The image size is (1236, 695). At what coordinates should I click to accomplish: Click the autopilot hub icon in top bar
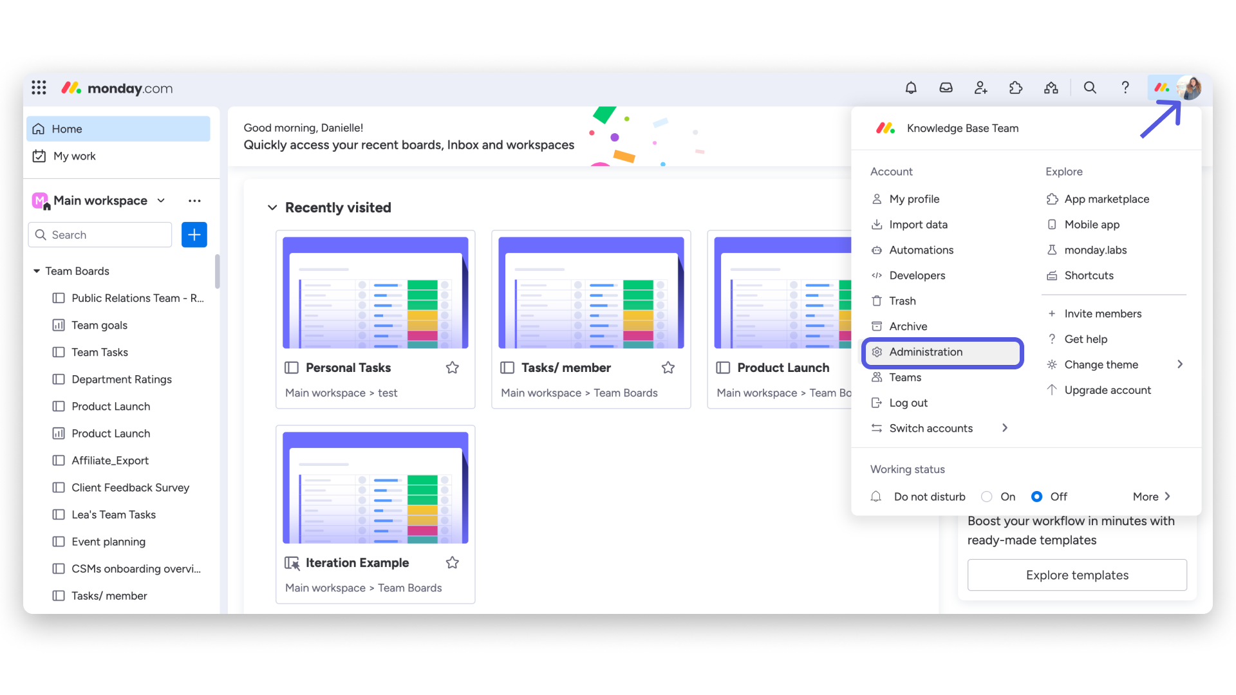coord(1051,88)
